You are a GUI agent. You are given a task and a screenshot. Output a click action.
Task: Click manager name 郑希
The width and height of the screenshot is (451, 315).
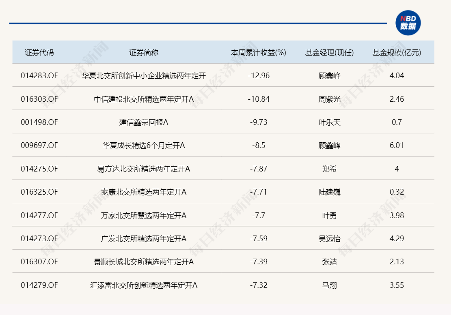pyautogui.click(x=329, y=169)
